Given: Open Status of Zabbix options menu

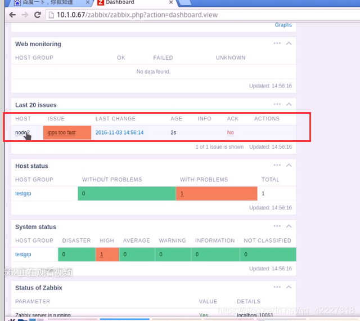Looking at the screenshot, I should tap(277, 287).
